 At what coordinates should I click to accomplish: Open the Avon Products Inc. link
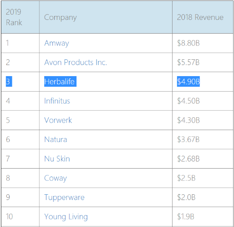point(76,62)
